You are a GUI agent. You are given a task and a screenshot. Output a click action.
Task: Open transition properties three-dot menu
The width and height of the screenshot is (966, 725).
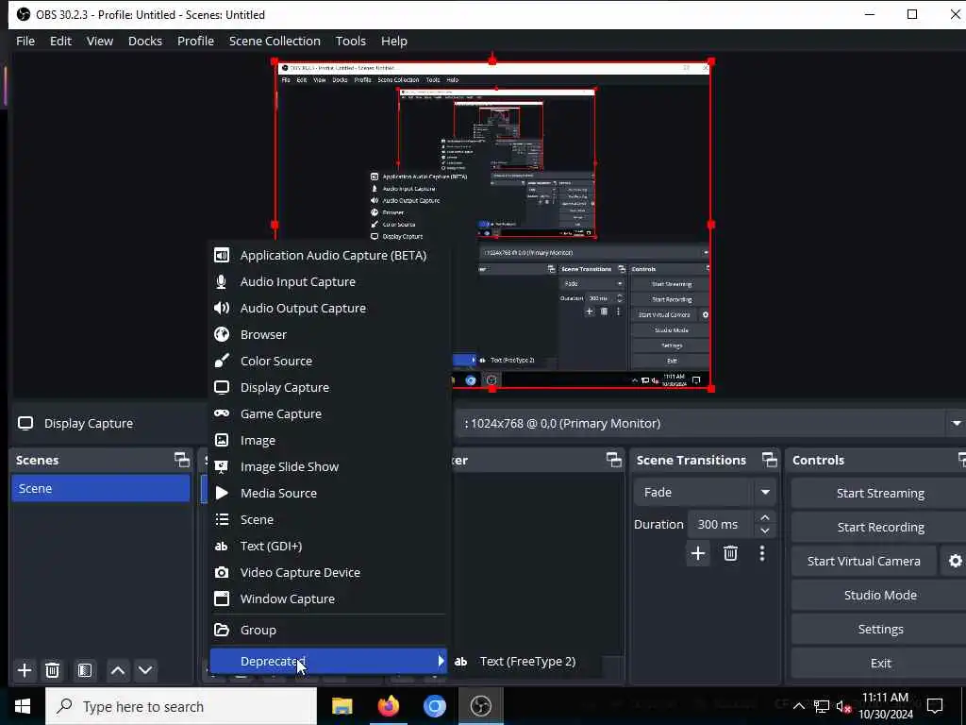coord(762,553)
